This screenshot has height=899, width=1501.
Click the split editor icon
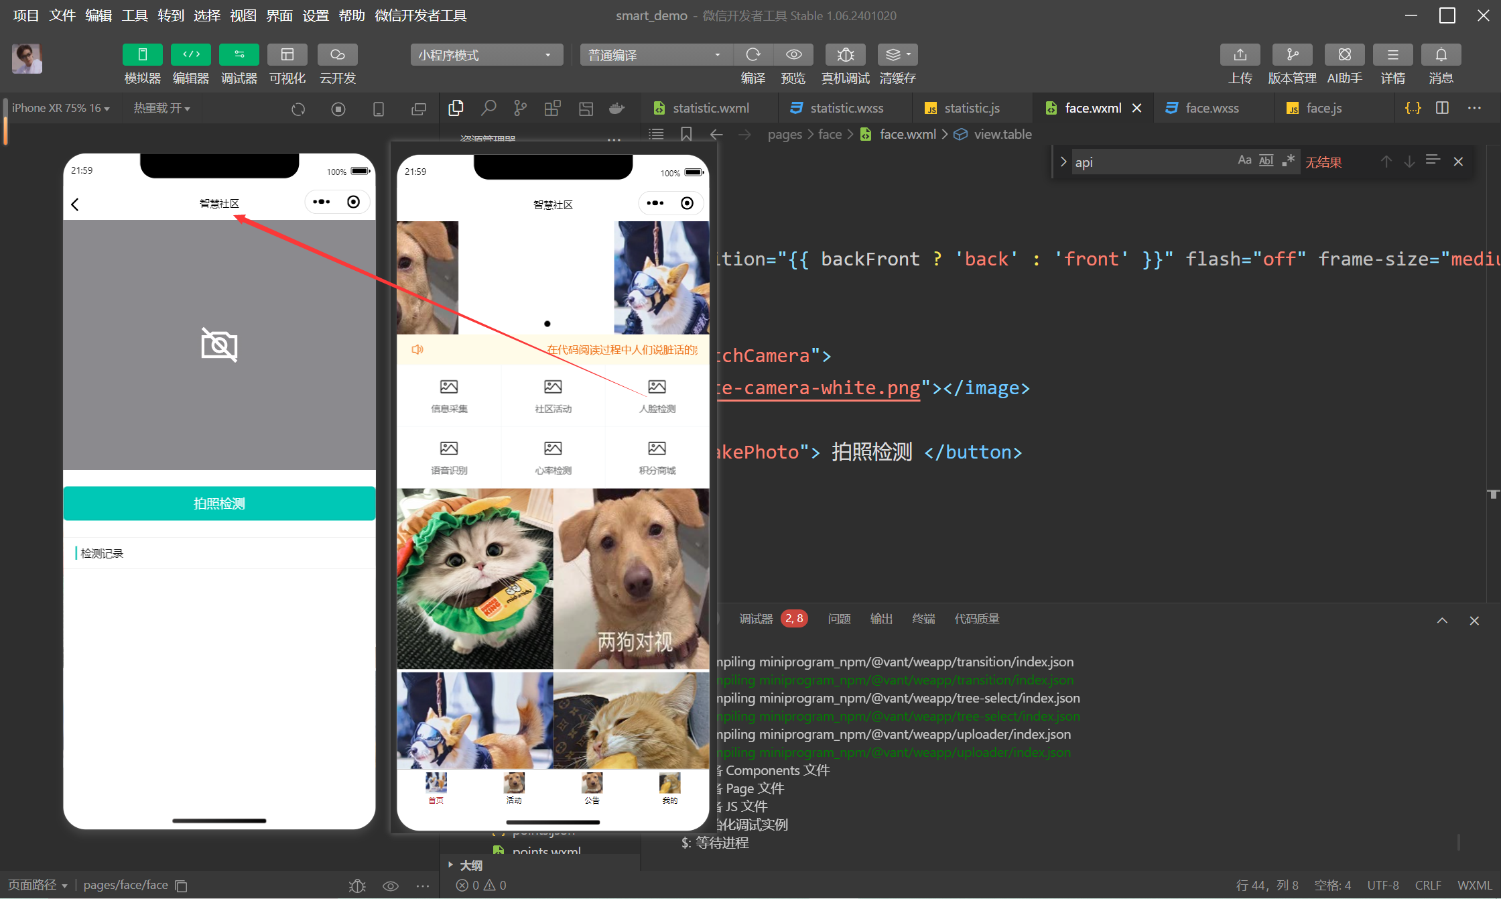[x=1442, y=108]
